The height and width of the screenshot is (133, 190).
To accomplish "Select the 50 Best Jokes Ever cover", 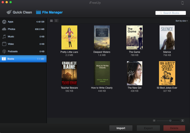I will [167, 73].
